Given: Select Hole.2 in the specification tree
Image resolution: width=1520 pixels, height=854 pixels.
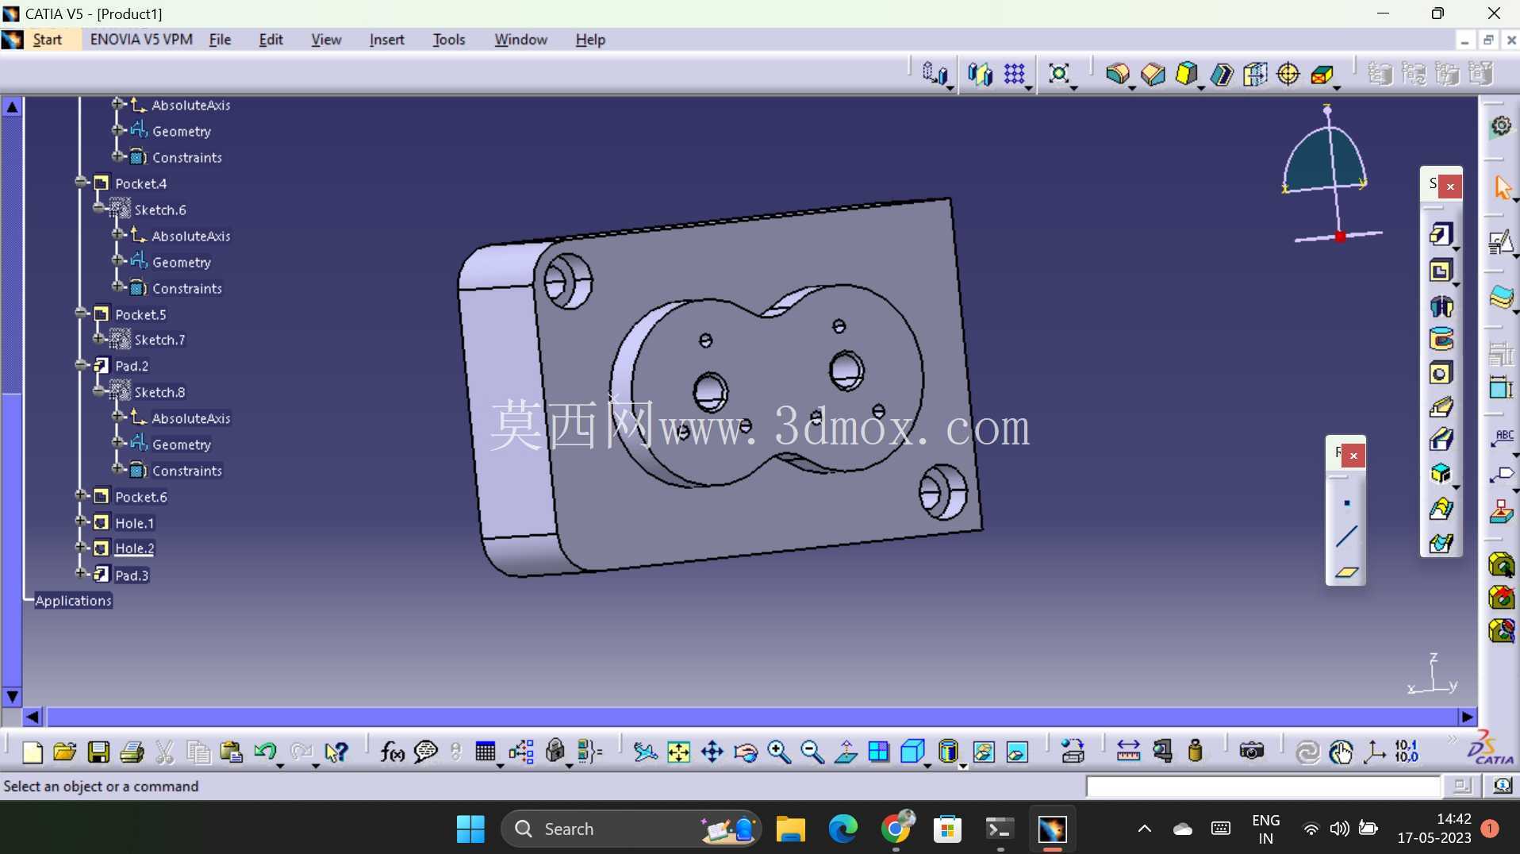Looking at the screenshot, I should tap(134, 548).
